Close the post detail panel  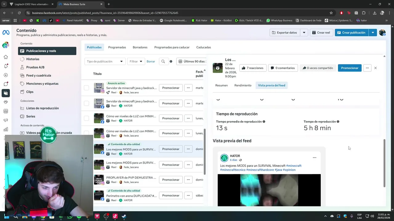click(x=376, y=68)
